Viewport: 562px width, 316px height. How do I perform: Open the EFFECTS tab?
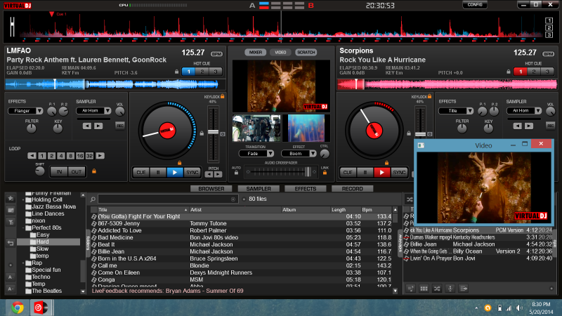click(x=306, y=188)
